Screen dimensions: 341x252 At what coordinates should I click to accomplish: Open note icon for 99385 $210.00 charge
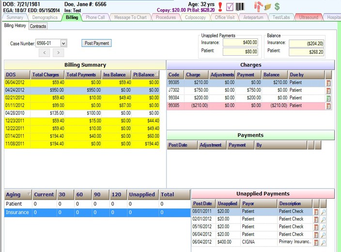[328, 83]
